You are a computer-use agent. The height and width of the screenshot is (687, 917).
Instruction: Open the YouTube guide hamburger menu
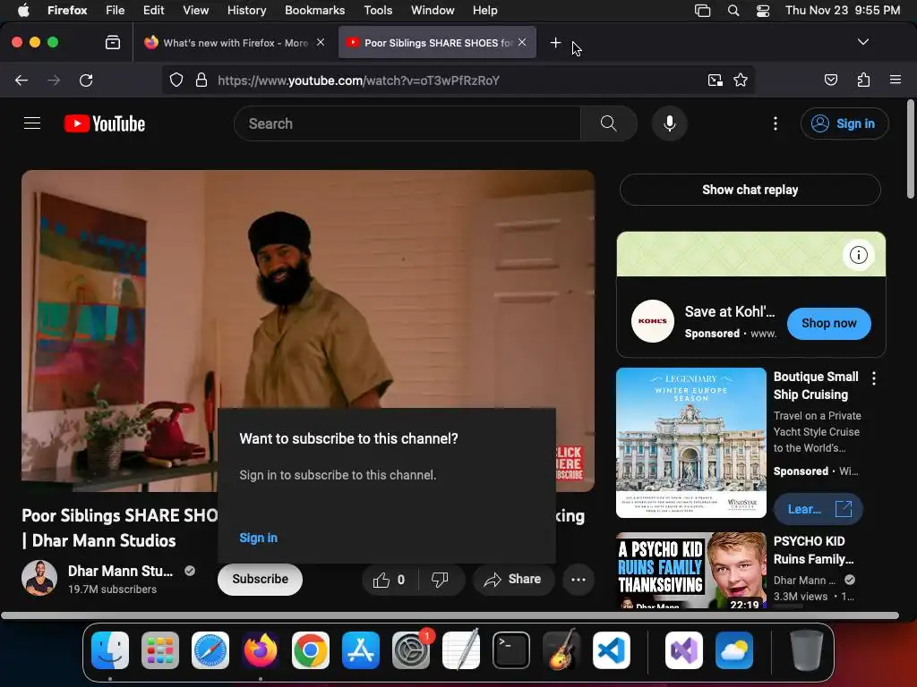click(32, 123)
